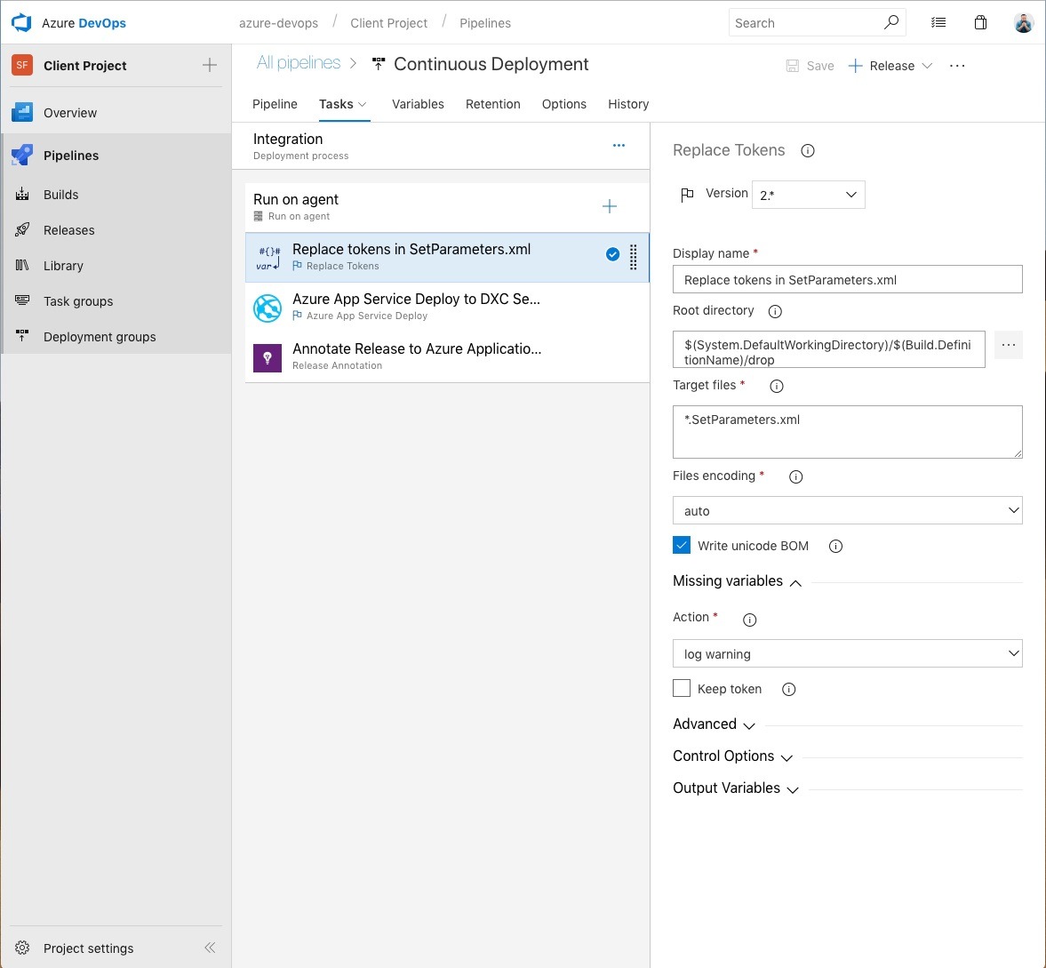Viewport: 1046px width, 968px height.
Task: Click the Builds sidebar icon
Action: pos(22,194)
